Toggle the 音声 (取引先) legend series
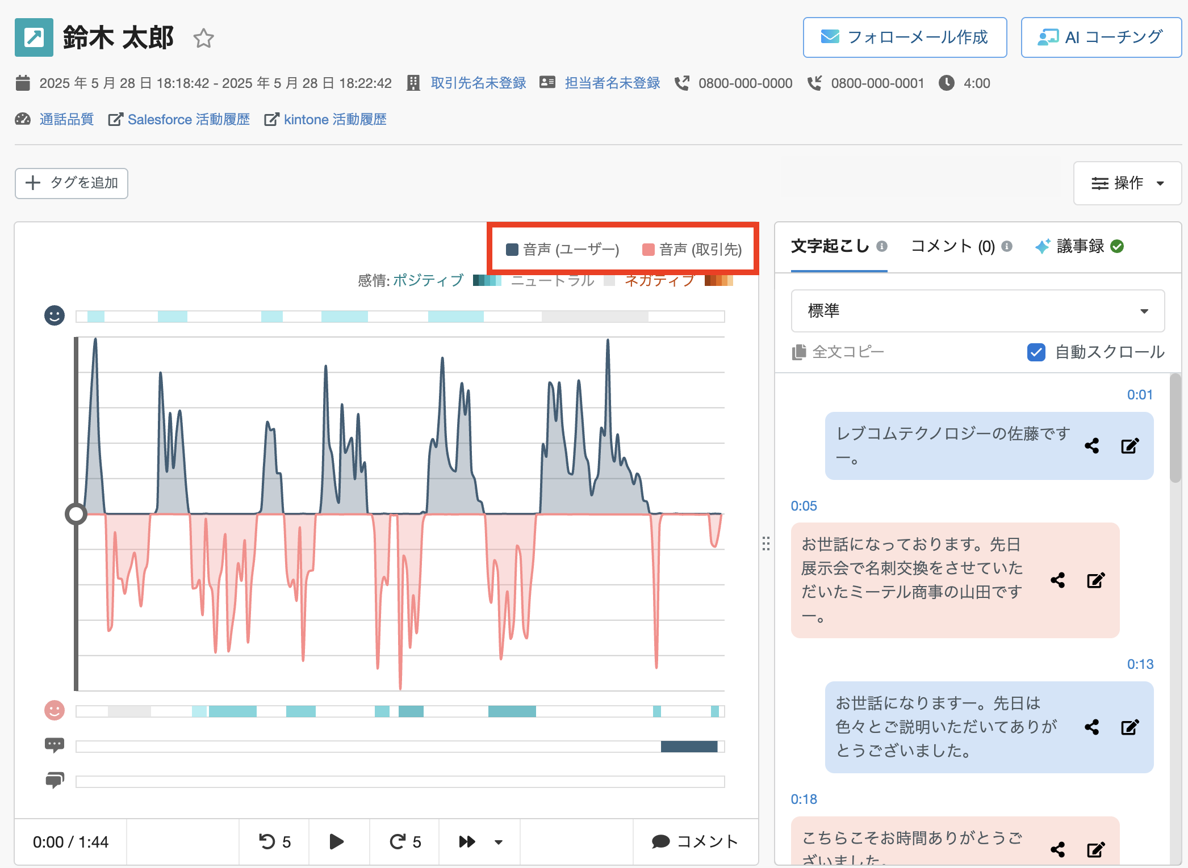 coord(692,250)
